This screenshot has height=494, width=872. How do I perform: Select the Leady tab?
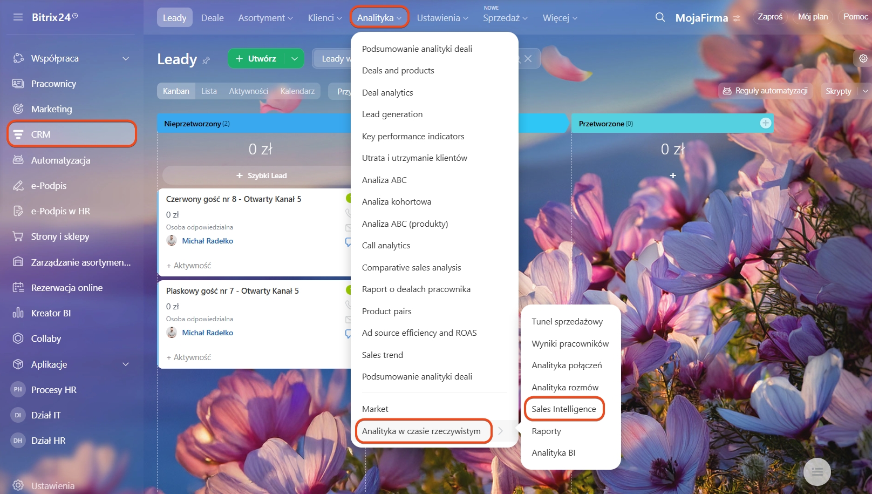click(x=174, y=18)
